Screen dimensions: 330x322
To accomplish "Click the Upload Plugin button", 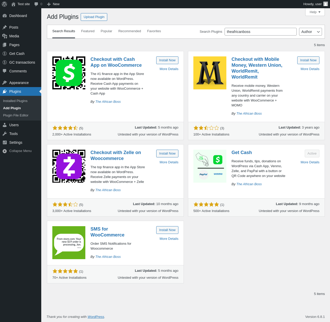I will (94, 17).
